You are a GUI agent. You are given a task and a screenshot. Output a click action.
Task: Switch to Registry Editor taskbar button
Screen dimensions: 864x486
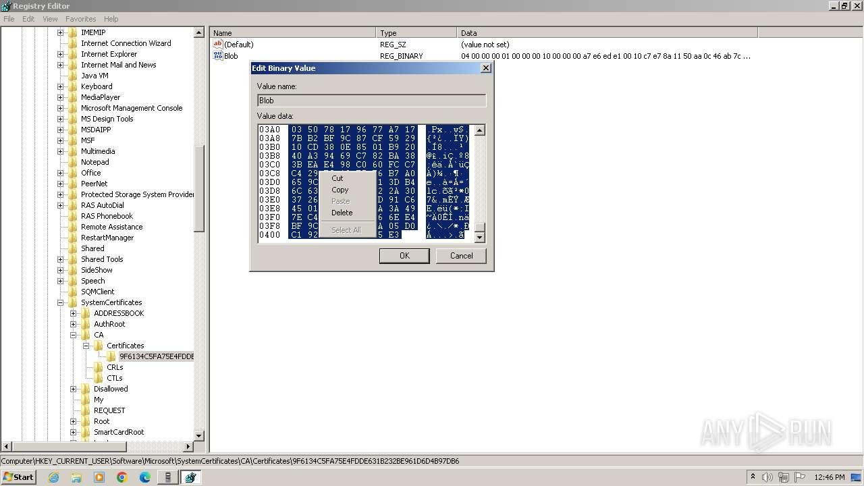pos(190,477)
